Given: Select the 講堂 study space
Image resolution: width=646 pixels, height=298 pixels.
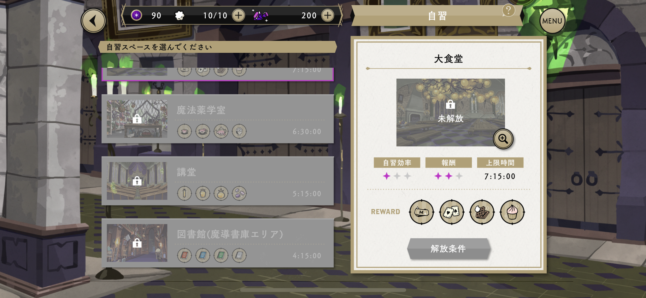Looking at the screenshot, I should 218,181.
